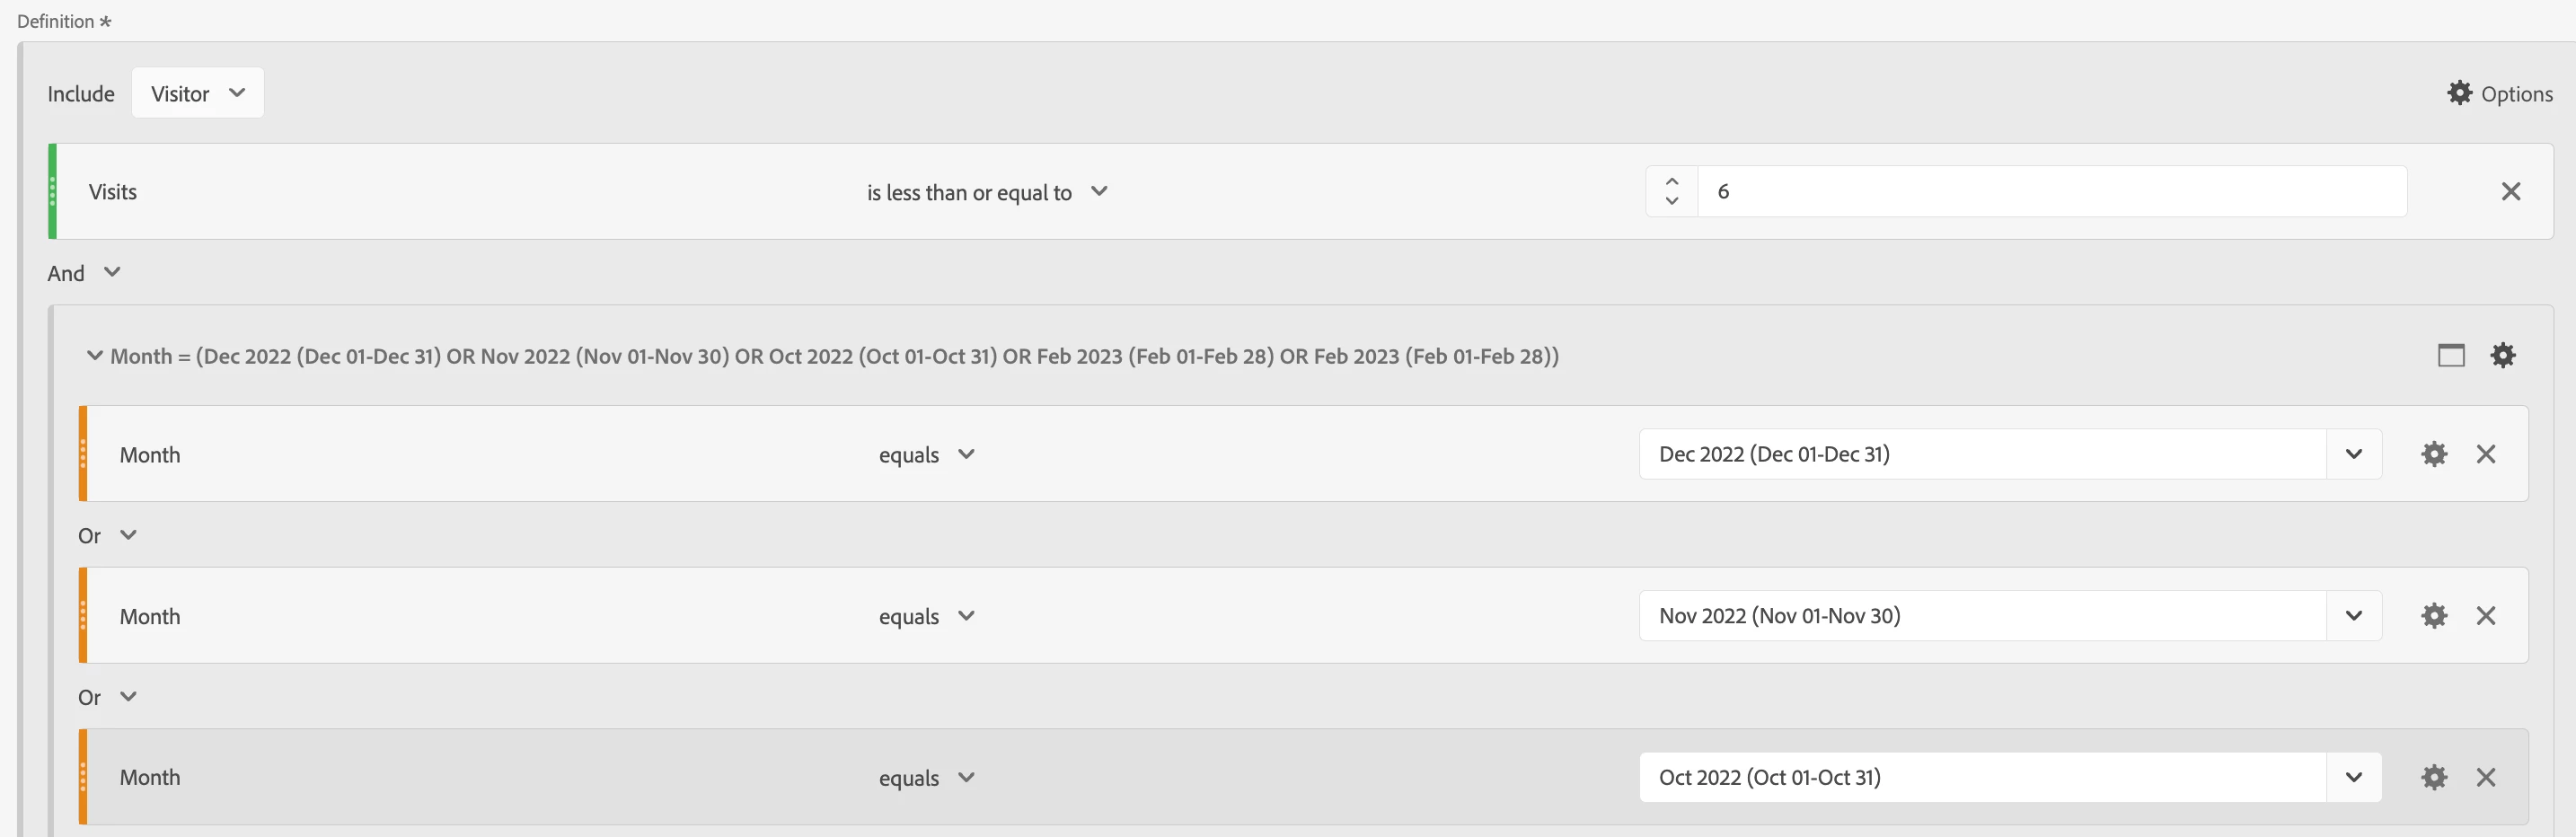
Task: Click the Month container gear icon
Action: (2502, 355)
